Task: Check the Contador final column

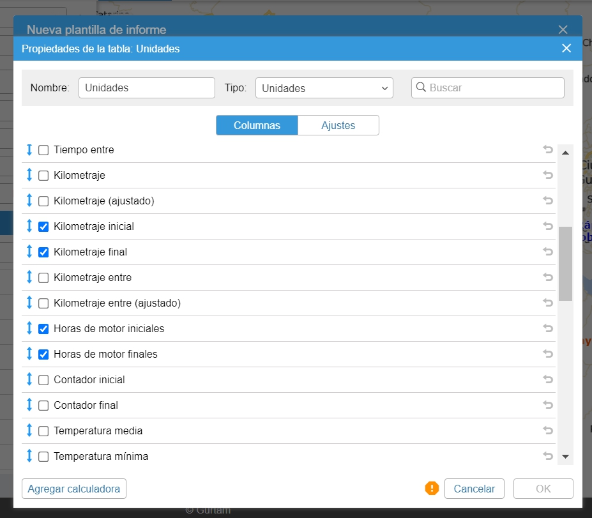Action: click(43, 406)
